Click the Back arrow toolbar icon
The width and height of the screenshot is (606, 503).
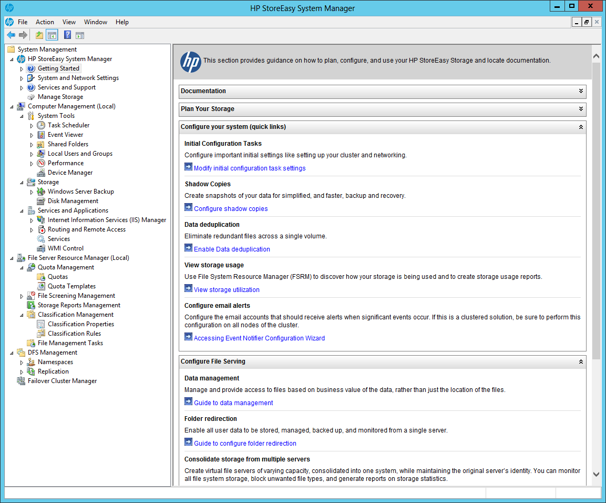[11, 35]
